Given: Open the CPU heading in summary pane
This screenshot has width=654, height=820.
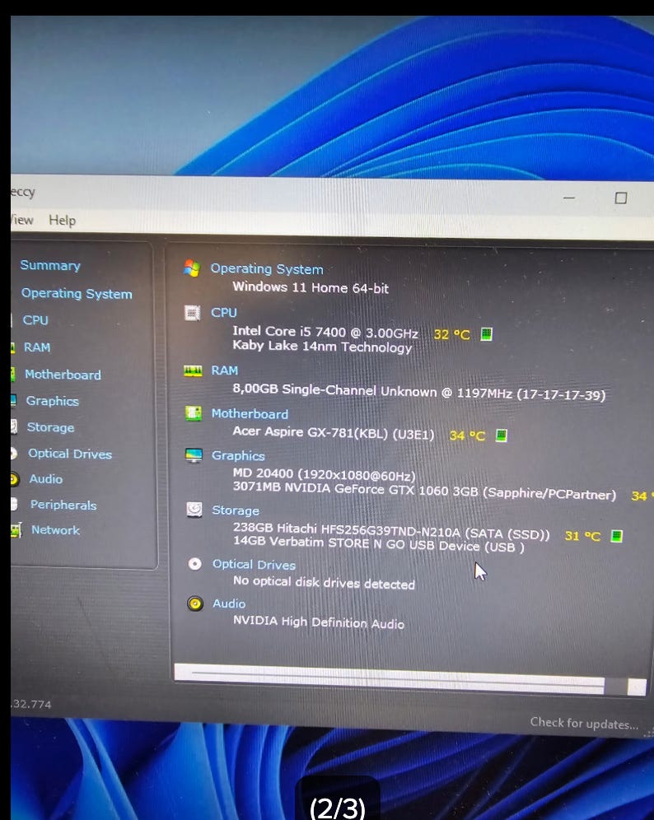Looking at the screenshot, I should [224, 312].
